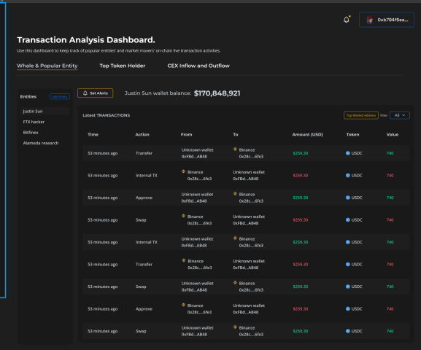421x350 pixels.
Task: Click Binance icon in first Swap row
Action: point(183,216)
